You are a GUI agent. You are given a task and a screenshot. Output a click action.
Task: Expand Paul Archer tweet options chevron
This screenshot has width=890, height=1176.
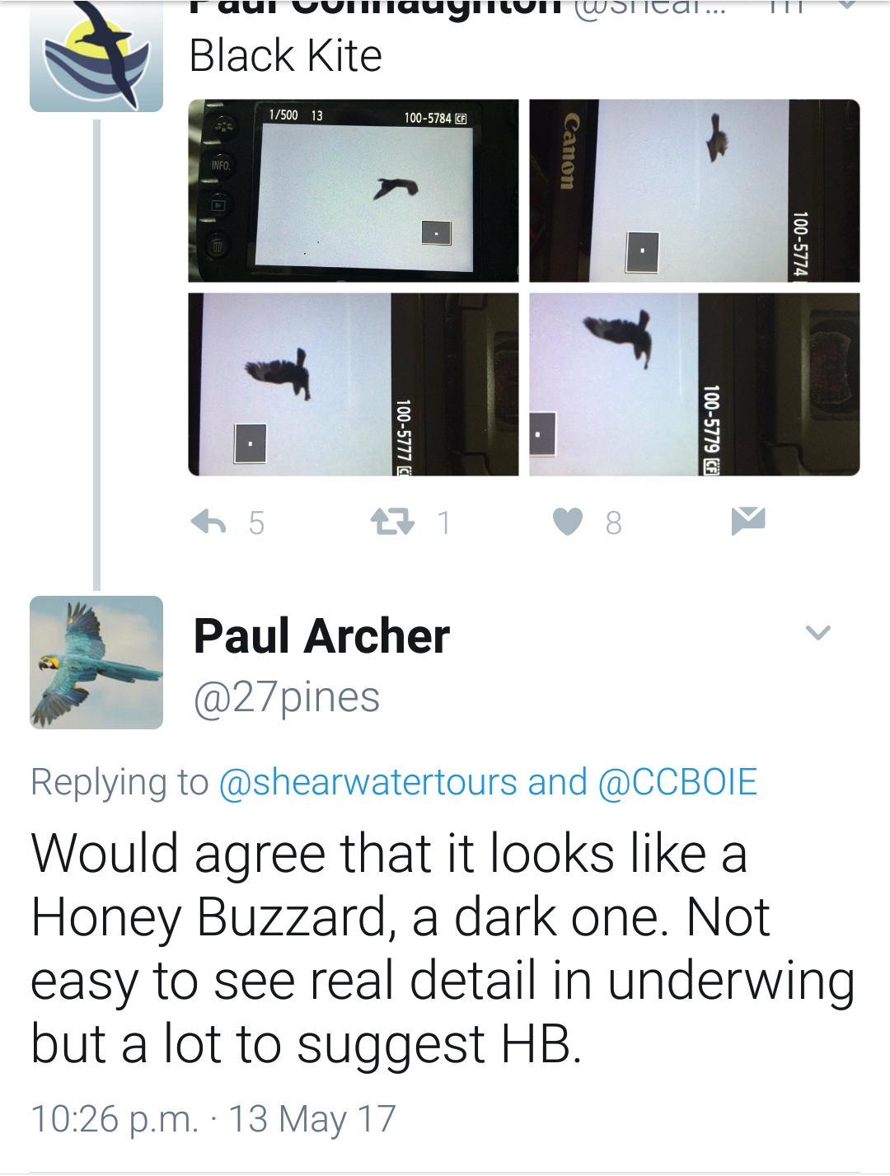coord(817,633)
